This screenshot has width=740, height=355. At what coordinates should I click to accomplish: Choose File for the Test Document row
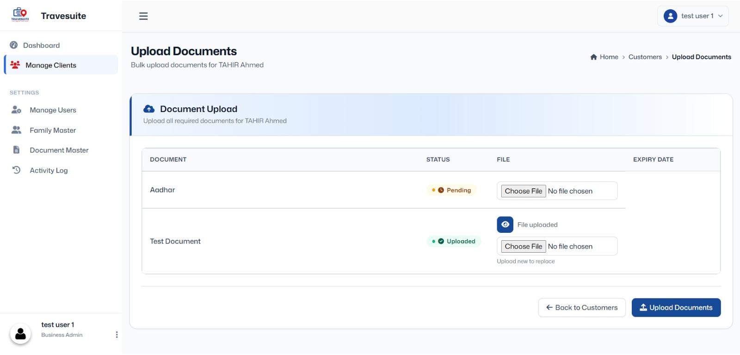pyautogui.click(x=524, y=247)
